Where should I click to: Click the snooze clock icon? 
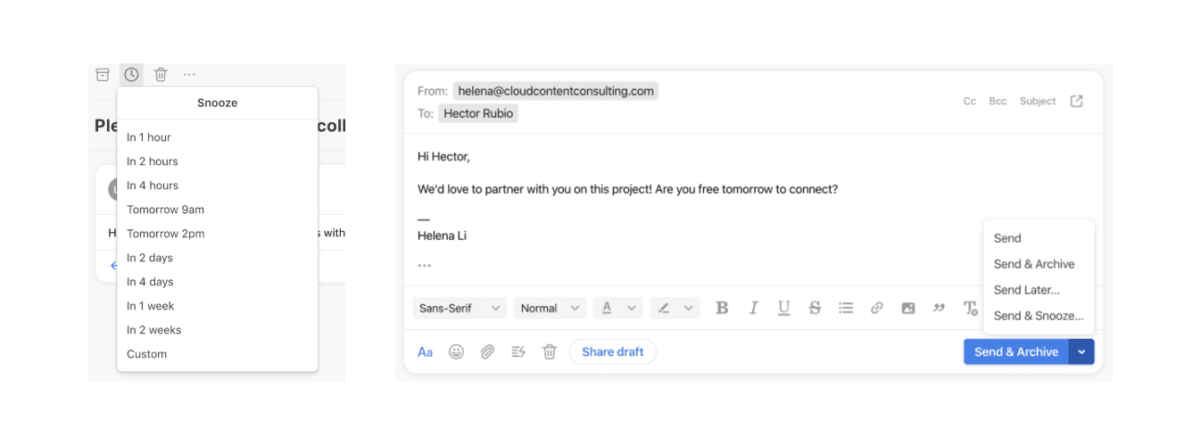coord(131,75)
